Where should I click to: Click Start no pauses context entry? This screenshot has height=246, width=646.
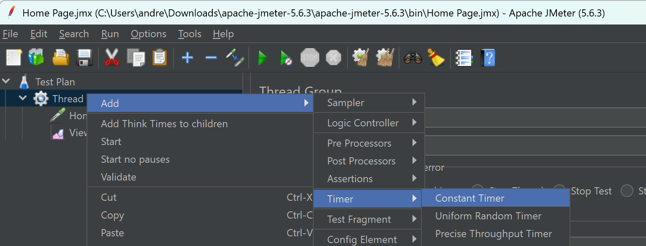pyautogui.click(x=200, y=159)
